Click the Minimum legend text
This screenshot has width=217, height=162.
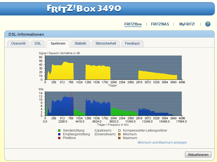[130, 134]
